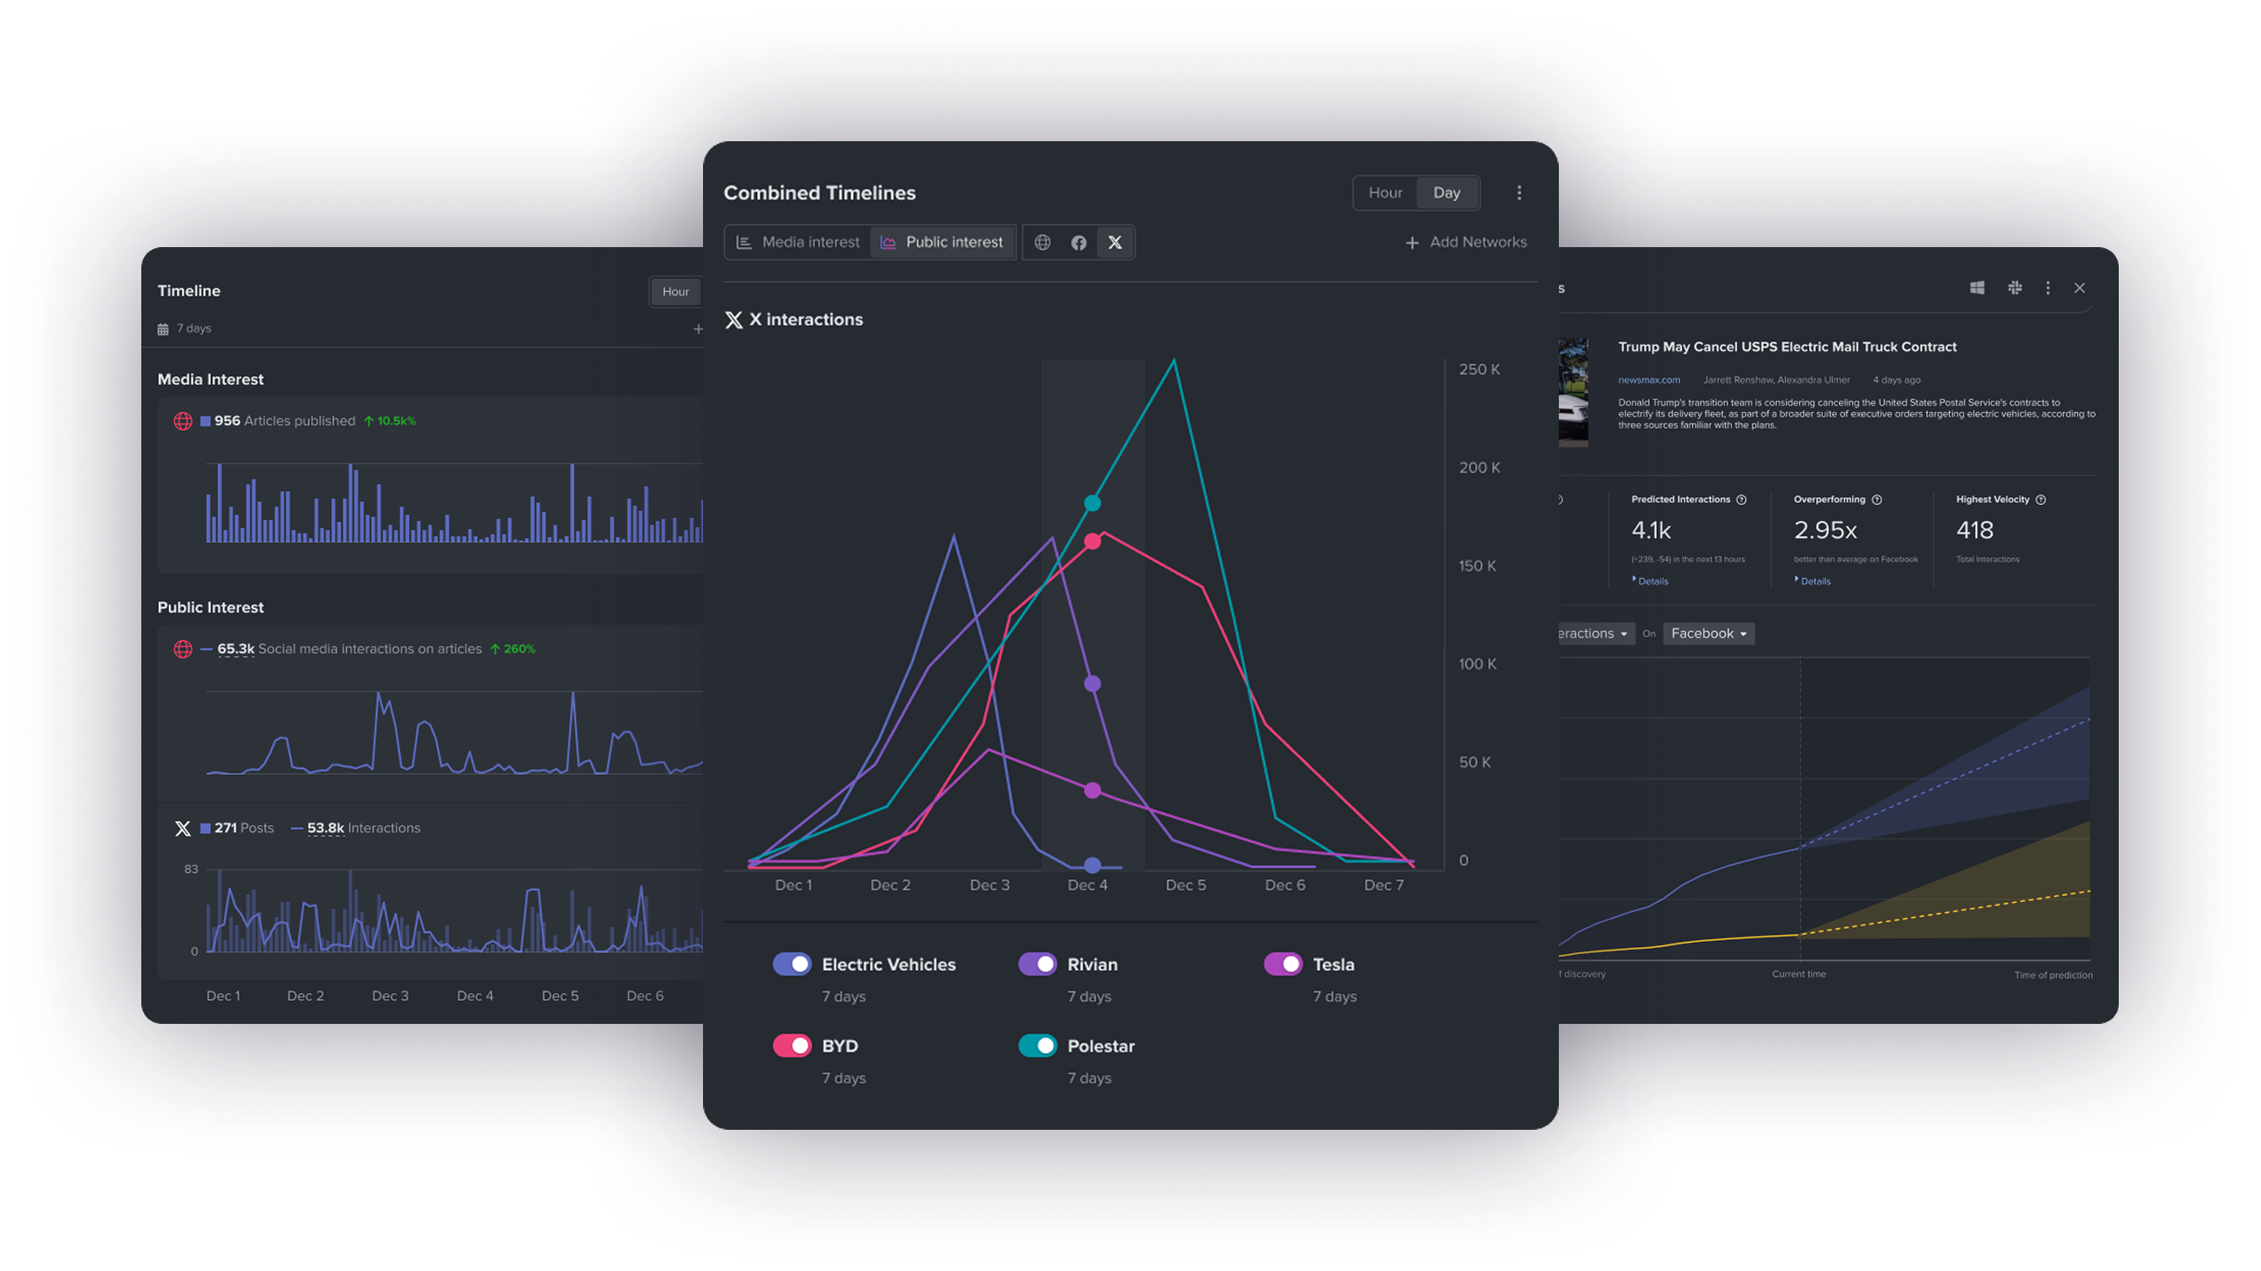This screenshot has height=1271, width=2261.
Task: Click Add Networks button
Action: coord(1466,242)
